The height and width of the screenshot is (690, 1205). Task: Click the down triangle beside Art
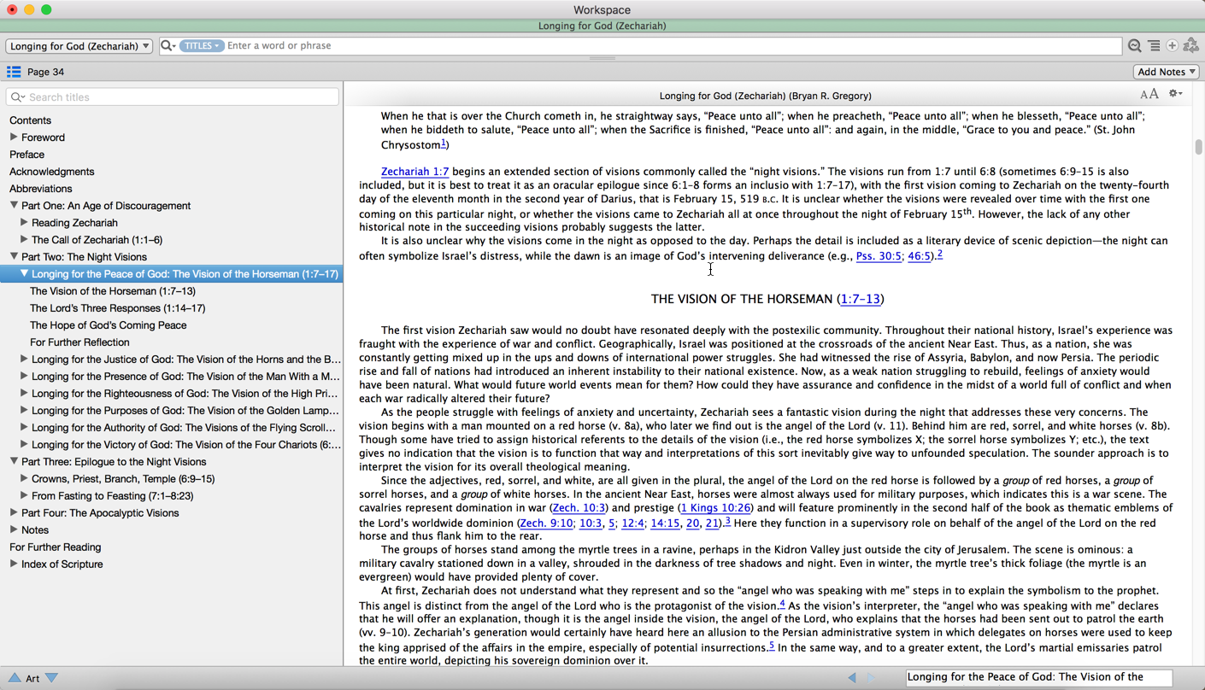52,678
